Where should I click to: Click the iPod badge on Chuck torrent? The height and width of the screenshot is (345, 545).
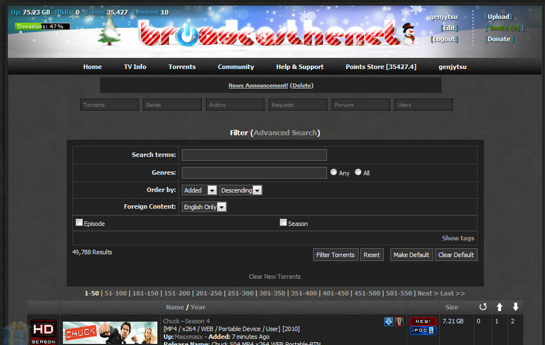point(423,331)
